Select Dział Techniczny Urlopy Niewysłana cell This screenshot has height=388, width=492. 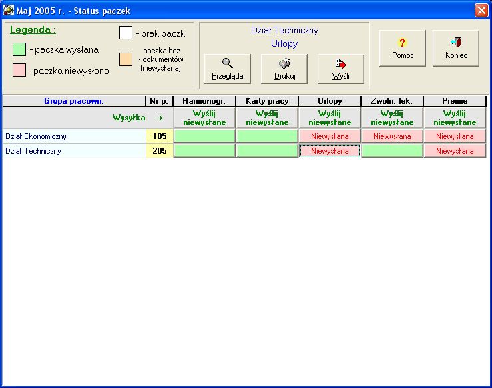point(330,151)
